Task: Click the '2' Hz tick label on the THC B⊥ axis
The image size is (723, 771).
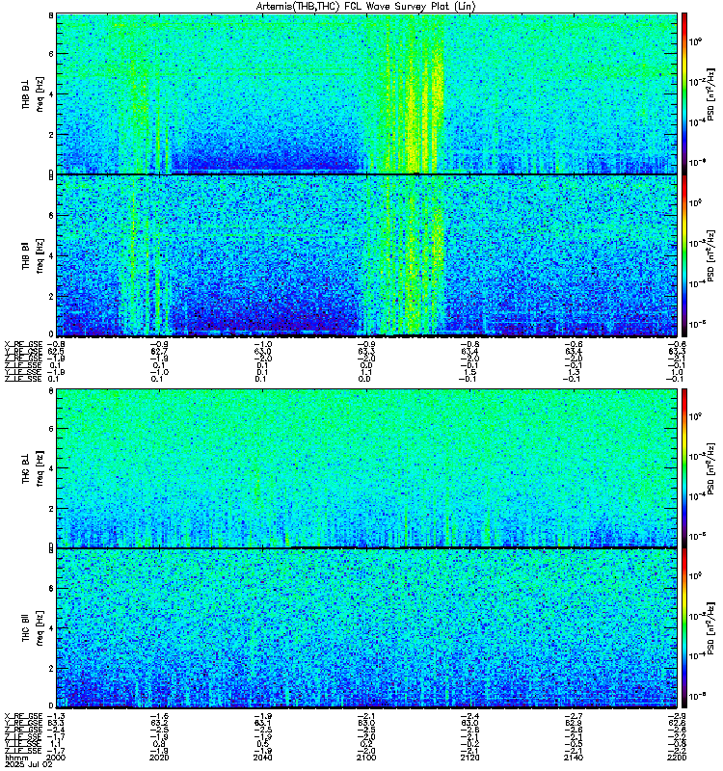Action: (51, 509)
